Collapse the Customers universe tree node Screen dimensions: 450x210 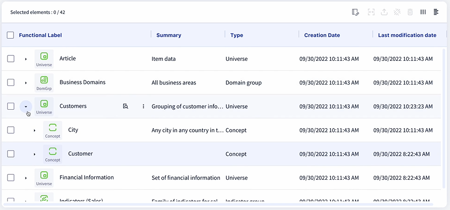[x=26, y=106]
